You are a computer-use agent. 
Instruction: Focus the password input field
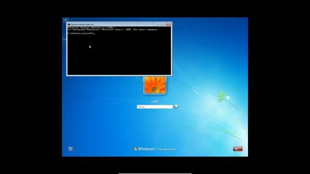click(155, 107)
